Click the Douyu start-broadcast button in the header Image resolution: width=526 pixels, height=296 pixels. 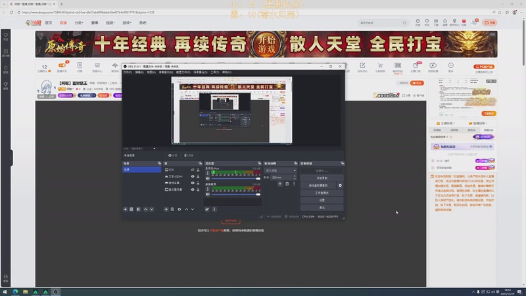point(490,23)
